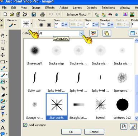The image size is (138, 136).
Task: Open the Objects menu
Action: click(92, 8)
